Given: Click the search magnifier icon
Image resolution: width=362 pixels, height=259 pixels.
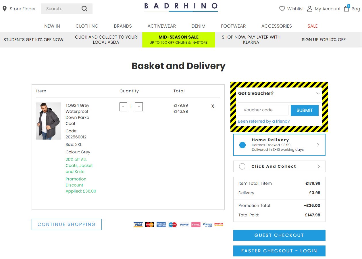Looking at the screenshot, I should [84, 9].
